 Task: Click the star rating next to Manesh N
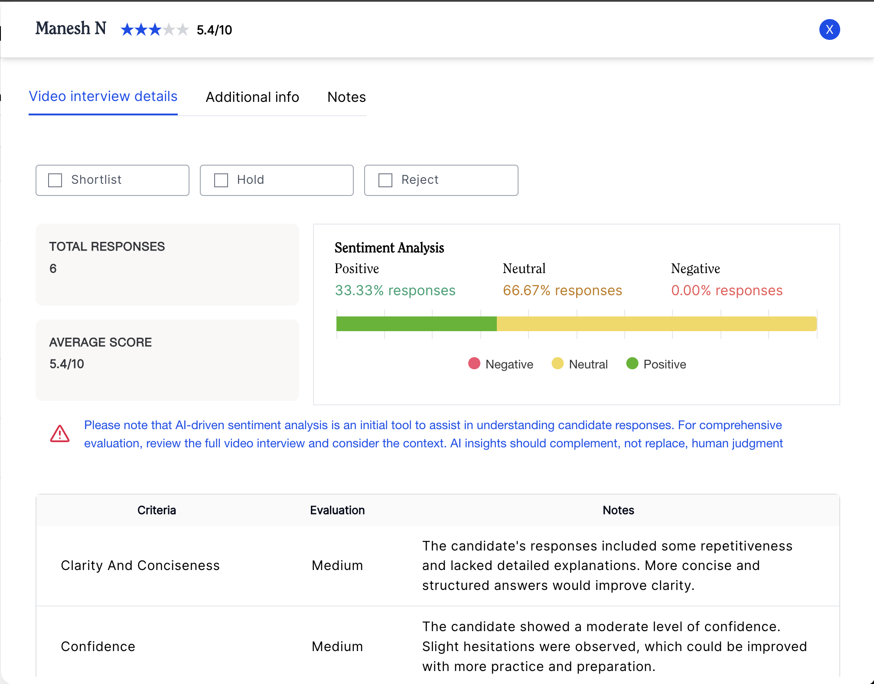(154, 29)
